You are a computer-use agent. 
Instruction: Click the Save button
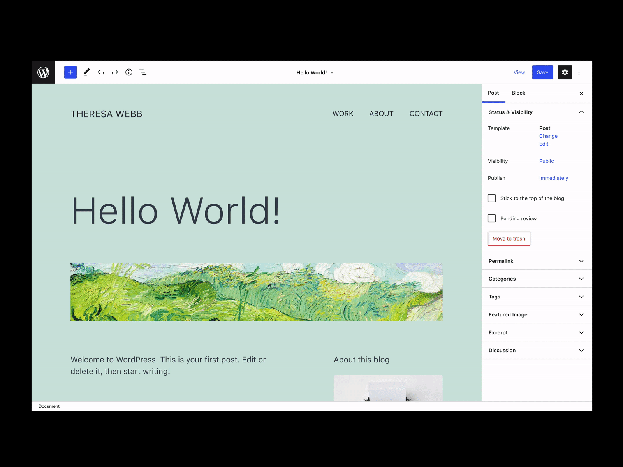point(542,72)
